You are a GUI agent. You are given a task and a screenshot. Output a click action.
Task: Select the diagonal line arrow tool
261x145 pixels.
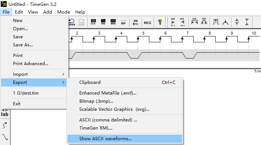[5, 137]
